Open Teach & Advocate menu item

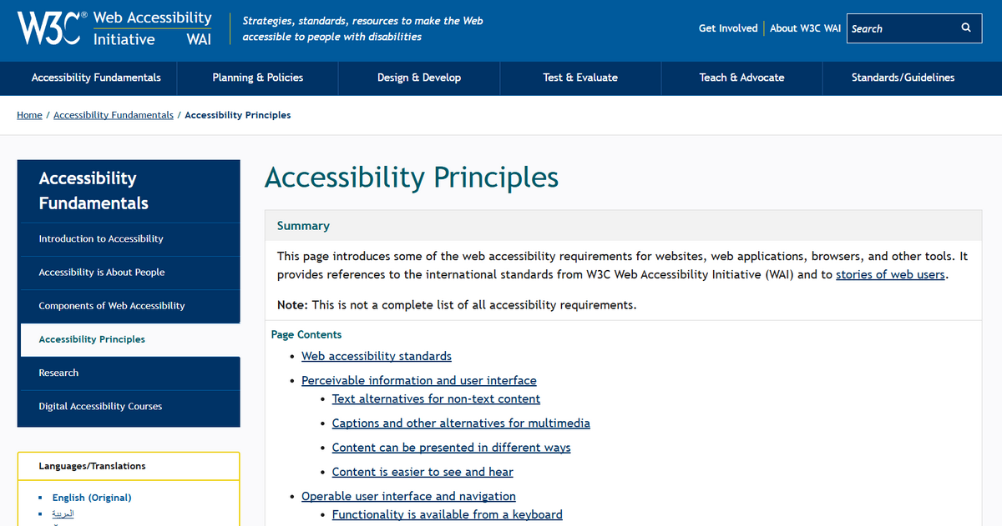click(741, 78)
